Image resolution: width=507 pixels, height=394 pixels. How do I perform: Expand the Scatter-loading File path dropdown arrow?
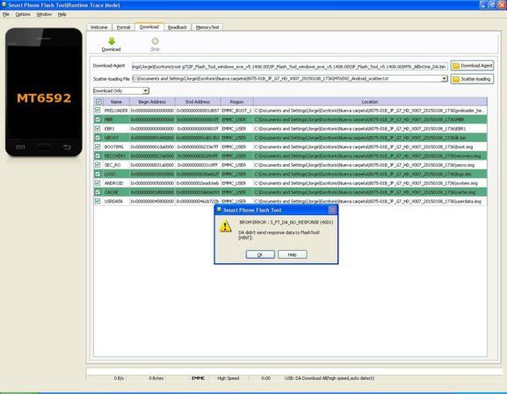point(445,78)
